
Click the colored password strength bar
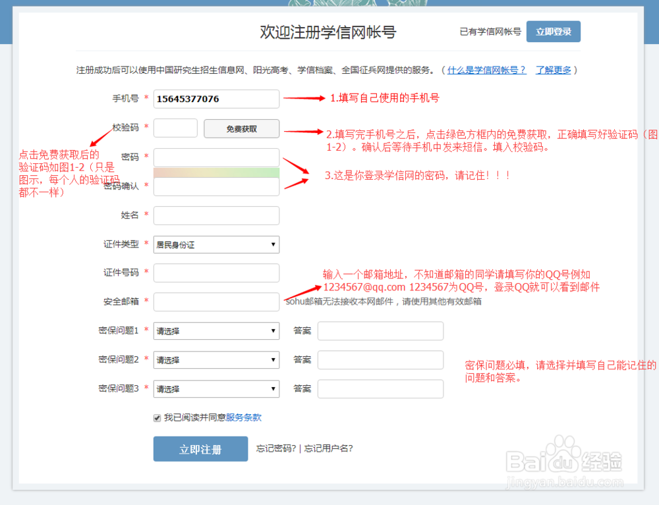[x=216, y=172]
